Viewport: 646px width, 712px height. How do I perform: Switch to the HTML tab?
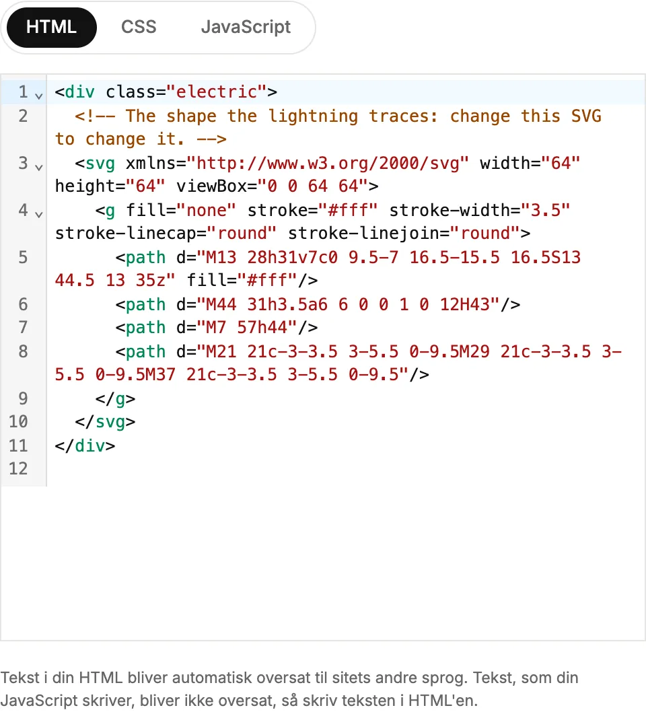click(x=51, y=27)
